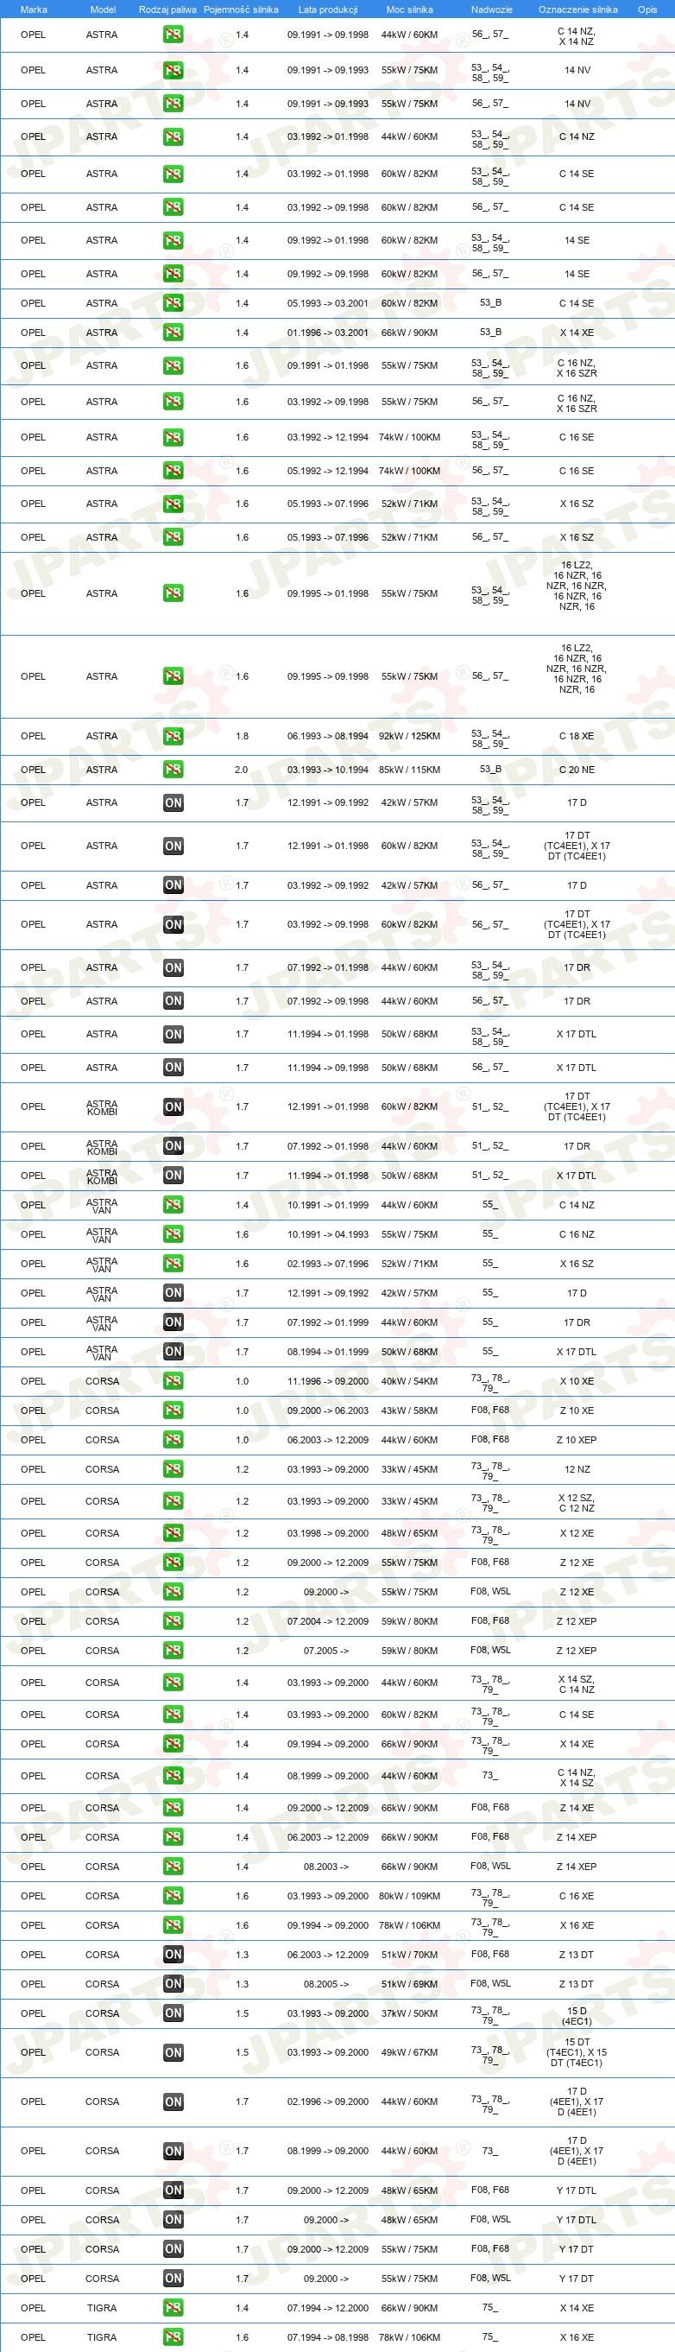Image resolution: width=675 pixels, height=2352 pixels.
Task: Select the 'C 18 XE' engine code cell
Action: click(x=577, y=736)
